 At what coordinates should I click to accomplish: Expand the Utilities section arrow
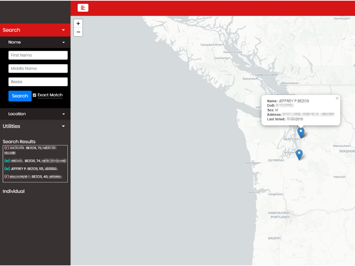pyautogui.click(x=64, y=126)
